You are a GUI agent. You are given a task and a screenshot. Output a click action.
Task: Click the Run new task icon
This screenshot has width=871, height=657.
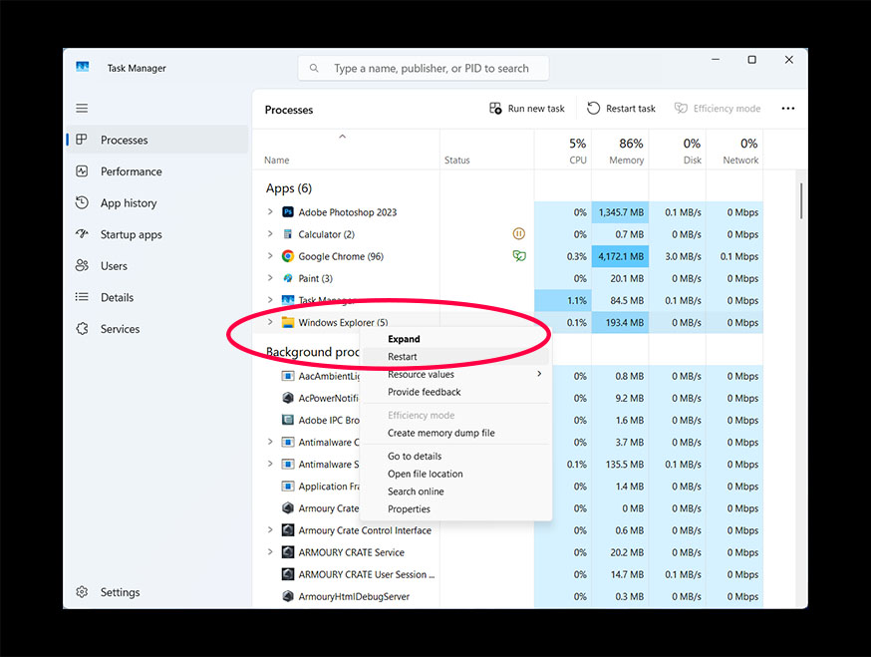click(x=495, y=109)
